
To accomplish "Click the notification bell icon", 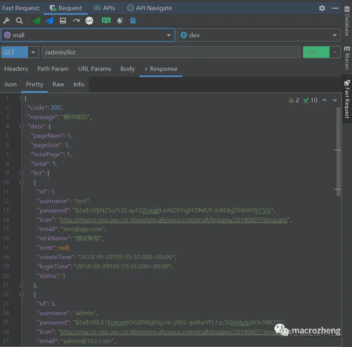I will [x=120, y=21].
